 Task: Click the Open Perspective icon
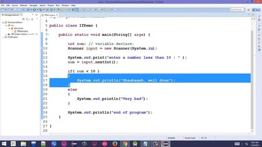[248, 10]
